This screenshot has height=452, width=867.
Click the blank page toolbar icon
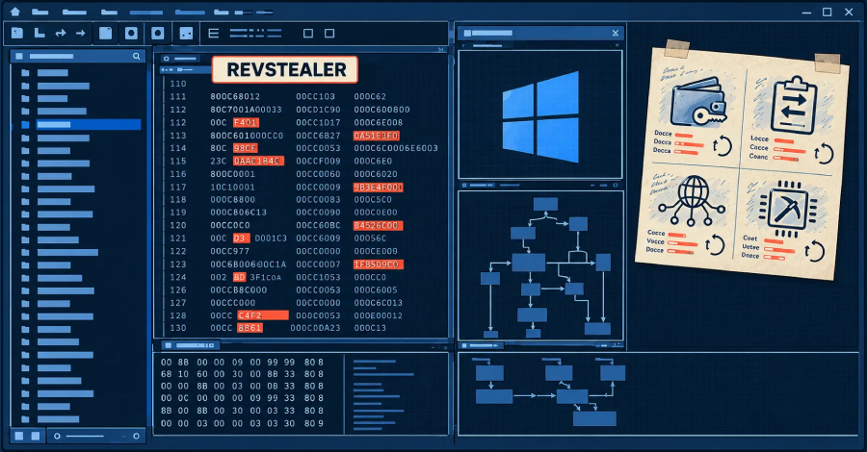[105, 33]
